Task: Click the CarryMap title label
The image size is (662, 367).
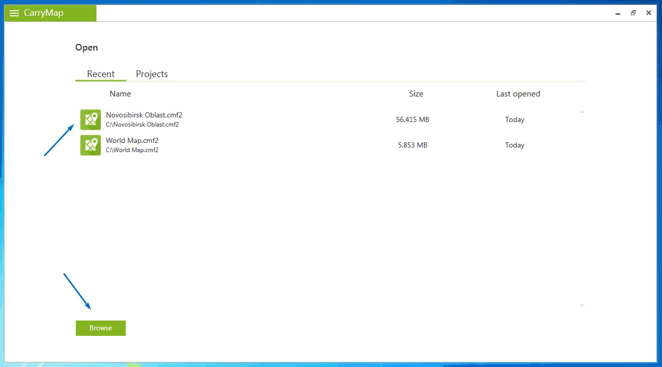Action: [x=43, y=13]
